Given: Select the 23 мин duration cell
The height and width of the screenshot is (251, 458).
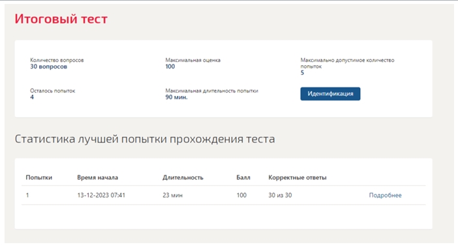Looking at the screenshot, I should [x=172, y=195].
